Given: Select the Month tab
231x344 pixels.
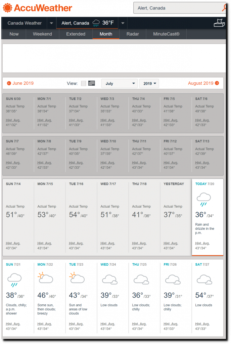Looking at the screenshot, I should (106, 34).
